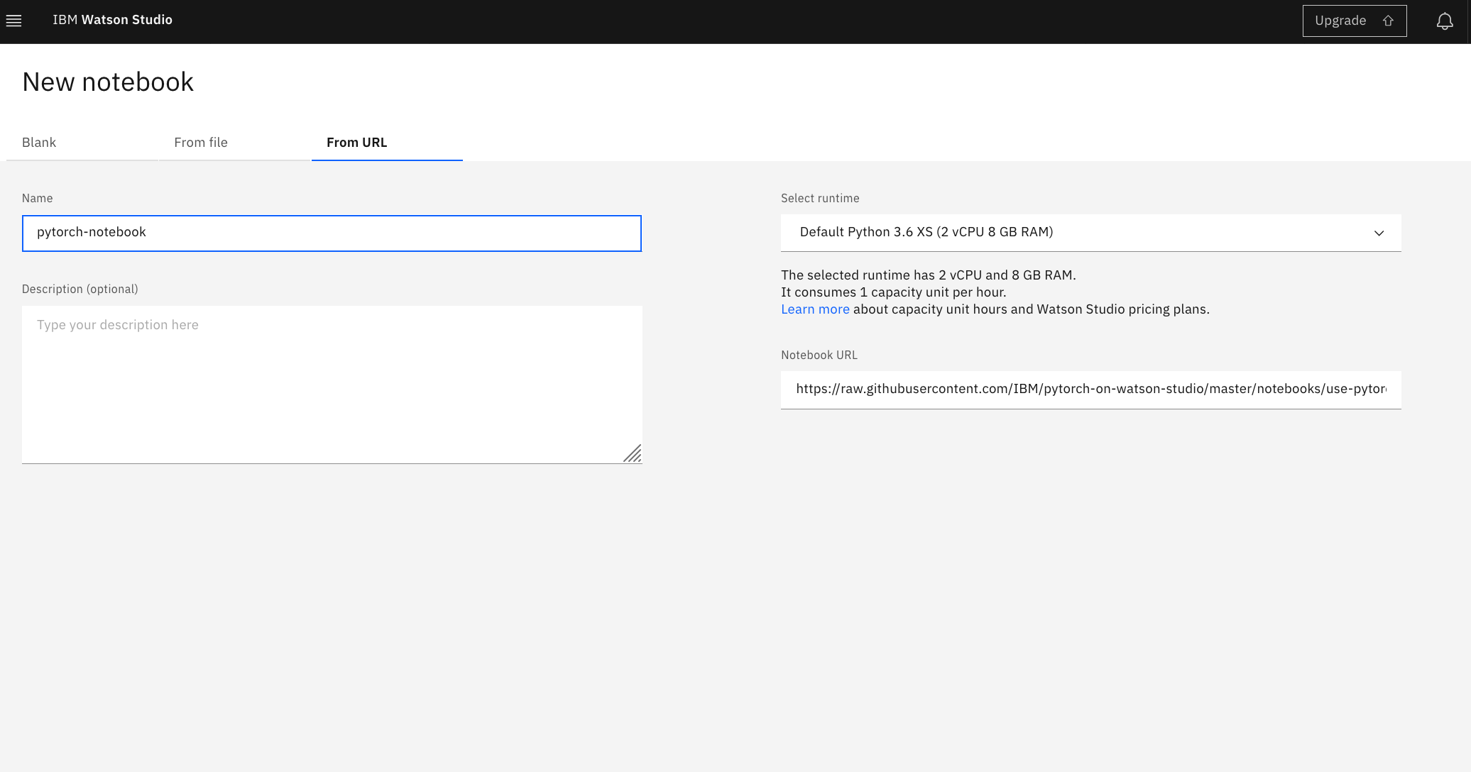Click the IBM Watson Studio home title
The height and width of the screenshot is (772, 1471).
tap(112, 20)
